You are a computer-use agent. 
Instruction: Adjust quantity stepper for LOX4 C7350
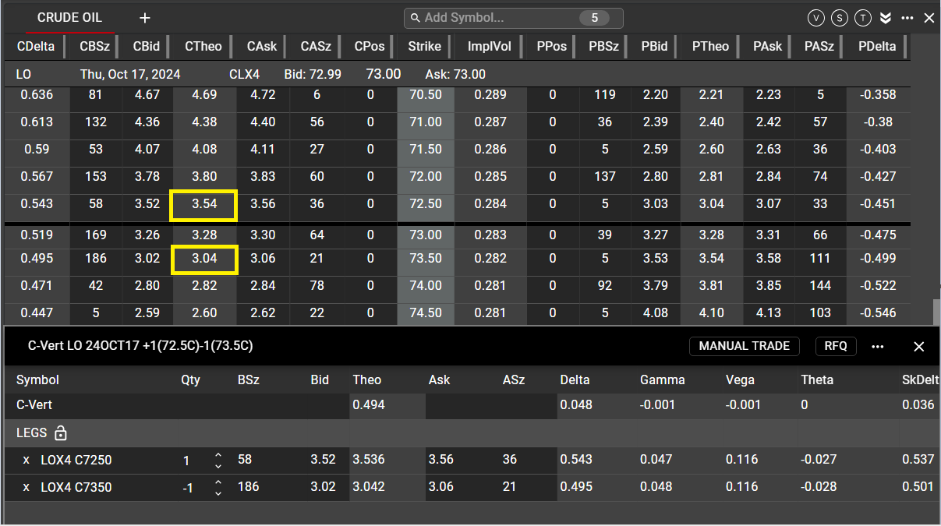click(218, 487)
